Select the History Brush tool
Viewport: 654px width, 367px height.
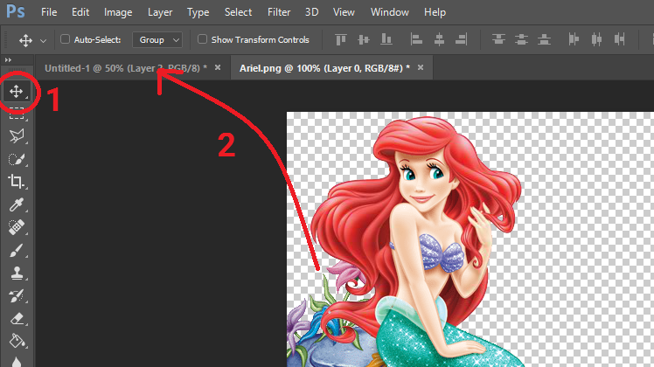coord(17,295)
